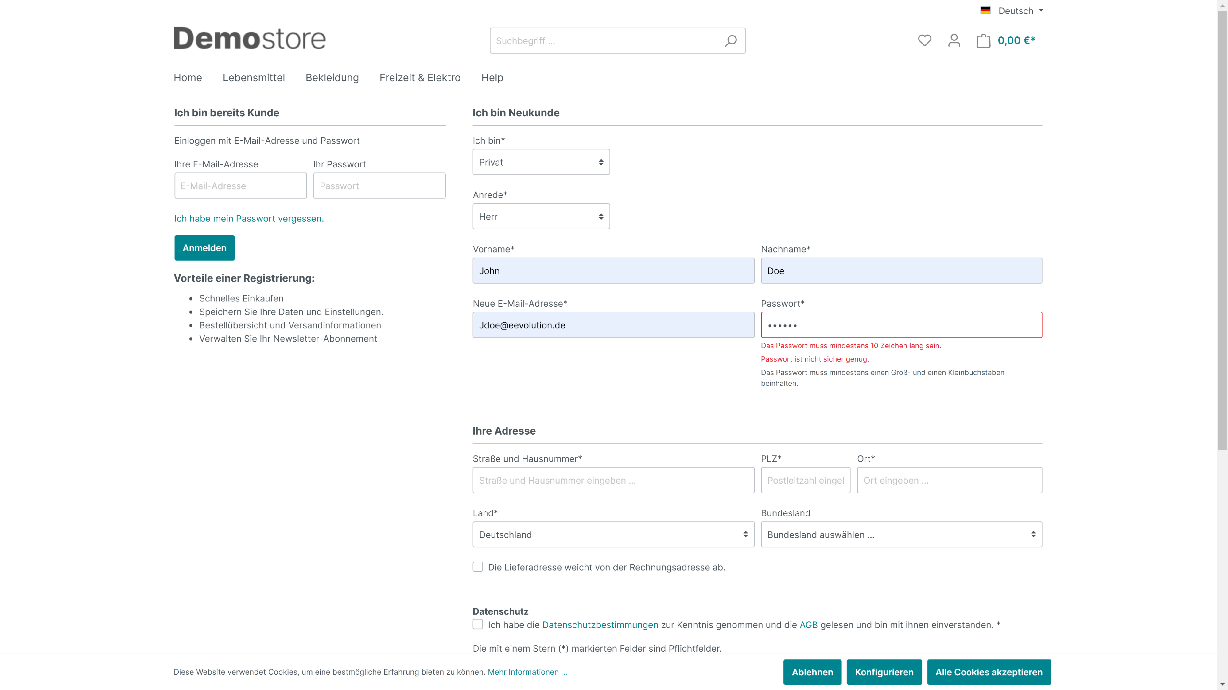Image resolution: width=1228 pixels, height=690 pixels.
Task: Click the 'Ich bin Neukunde' heading
Action: click(x=516, y=113)
